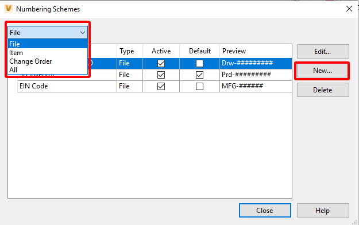Click the Vault app icon in title bar
Viewport: 359px width, 225px height.
pyautogui.click(x=9, y=9)
